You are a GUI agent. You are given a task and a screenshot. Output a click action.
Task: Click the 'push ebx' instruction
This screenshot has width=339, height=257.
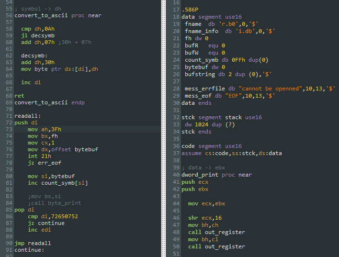195,189
